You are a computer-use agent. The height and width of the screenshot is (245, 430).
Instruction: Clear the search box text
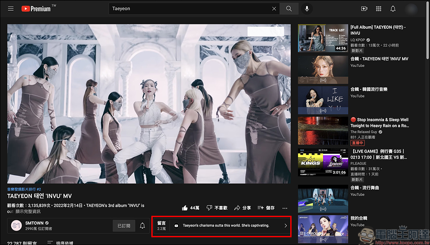point(274,9)
